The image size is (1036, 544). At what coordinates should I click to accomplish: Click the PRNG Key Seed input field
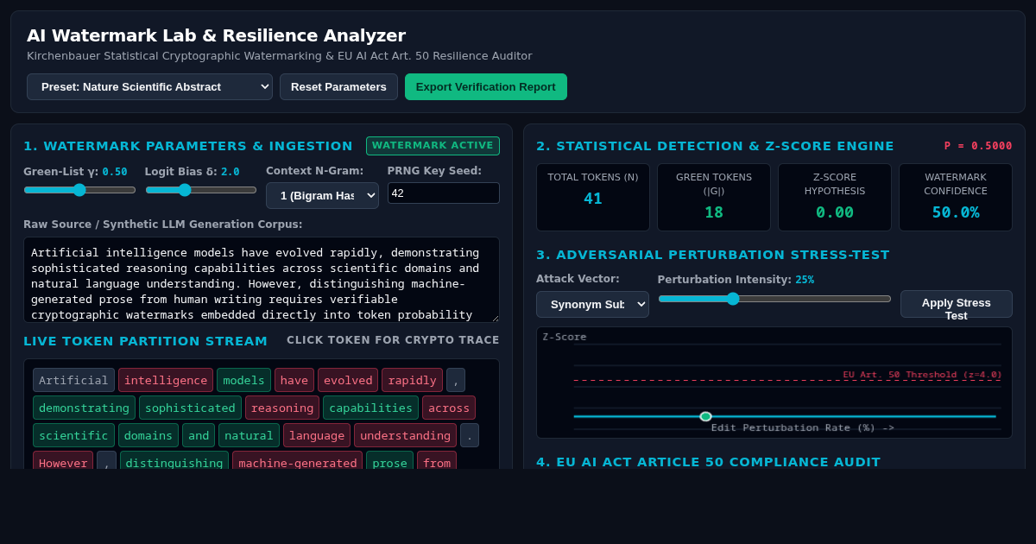[444, 193]
